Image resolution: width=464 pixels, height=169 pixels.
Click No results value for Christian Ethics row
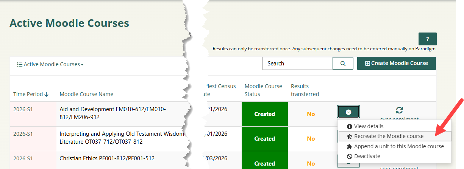[x=311, y=164]
